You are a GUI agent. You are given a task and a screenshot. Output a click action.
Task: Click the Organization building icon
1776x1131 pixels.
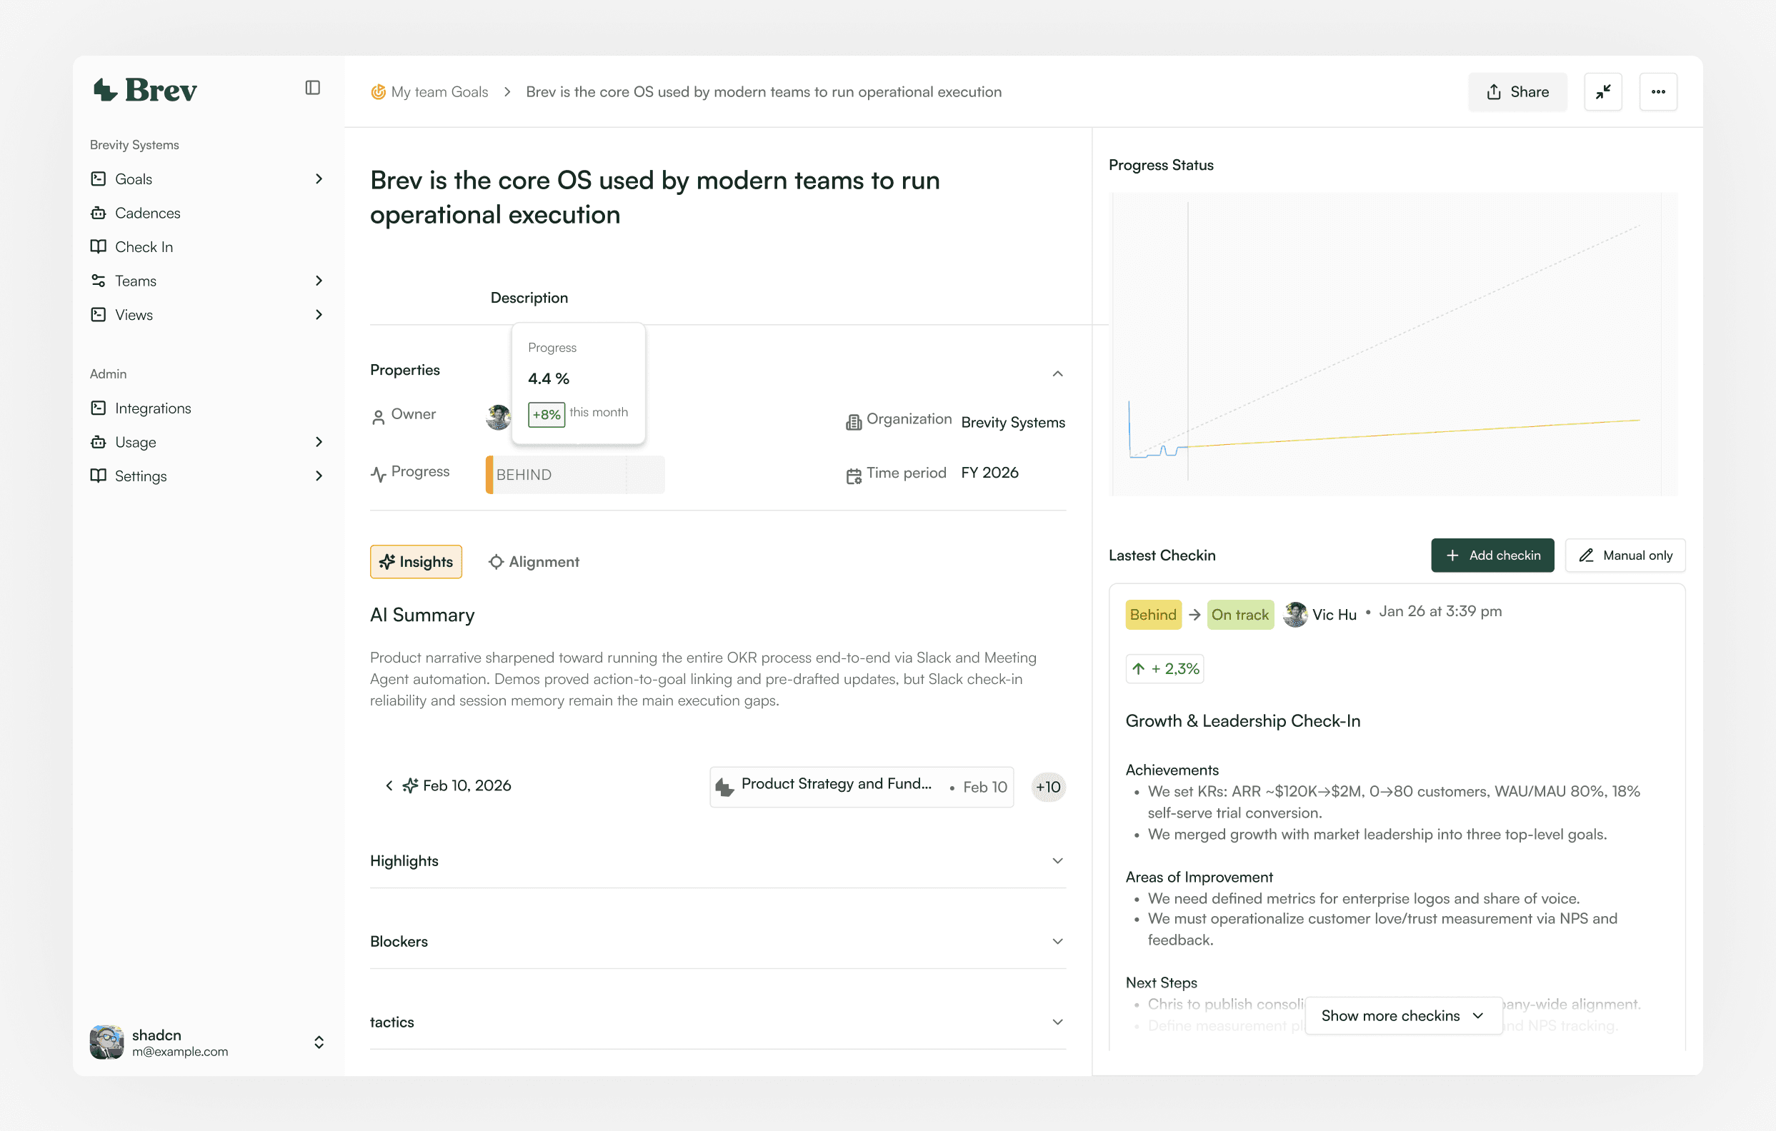coord(853,422)
